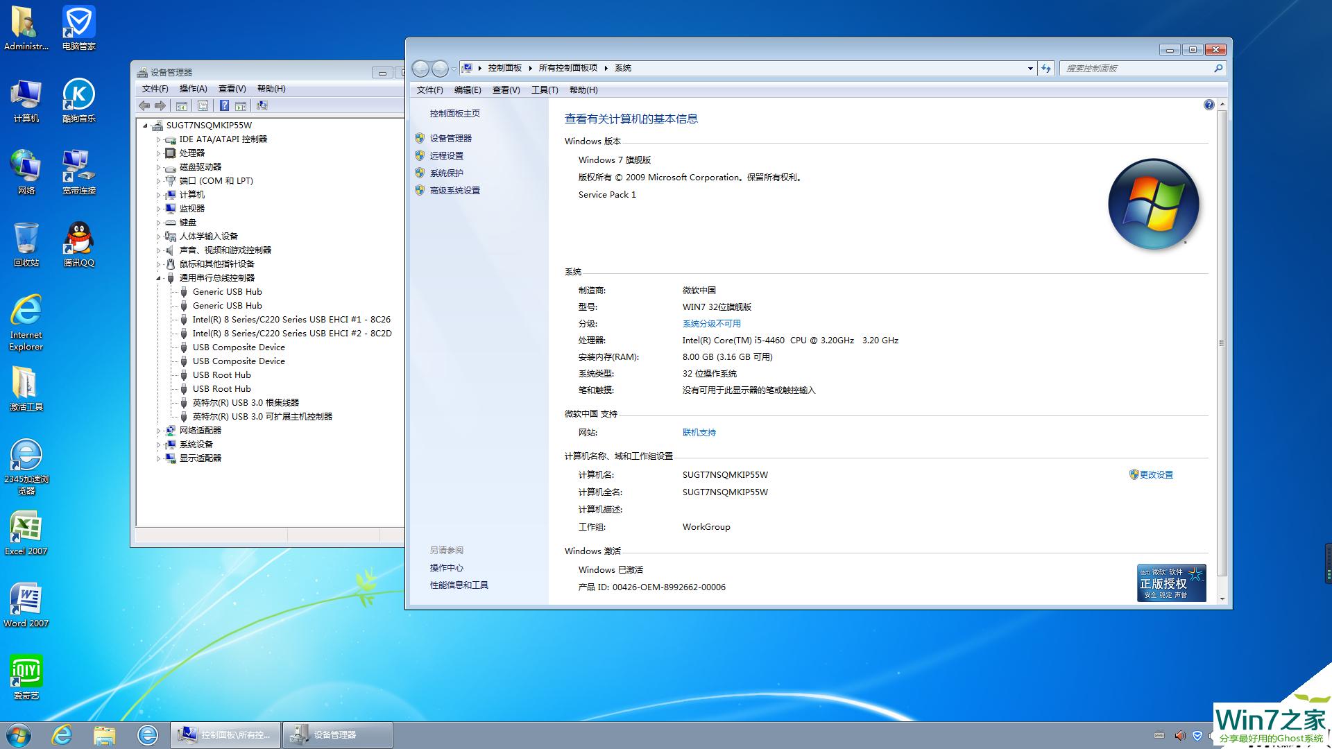Viewport: 1332px width, 749px height.
Task: Select 操作 menu in 设备管理器
Action: coord(193,89)
